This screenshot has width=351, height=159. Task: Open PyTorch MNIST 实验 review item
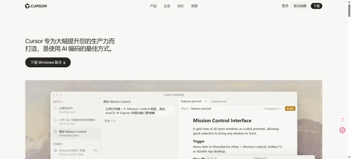76,152
